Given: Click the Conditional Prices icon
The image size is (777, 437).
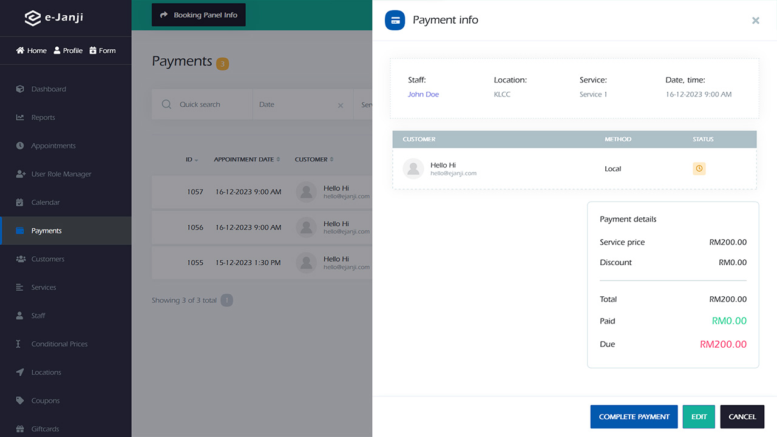Looking at the screenshot, I should tap(18, 344).
